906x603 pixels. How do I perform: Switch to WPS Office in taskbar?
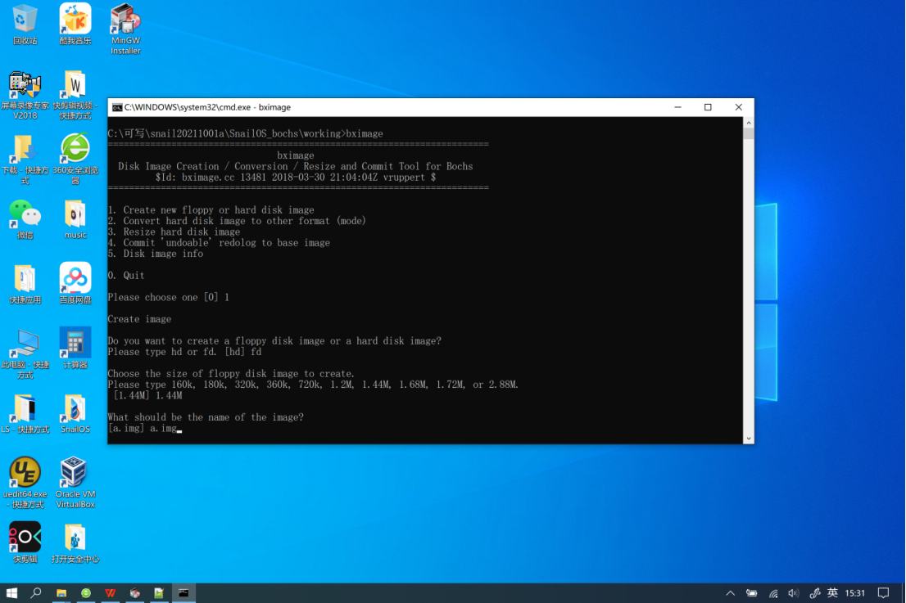[111, 592]
